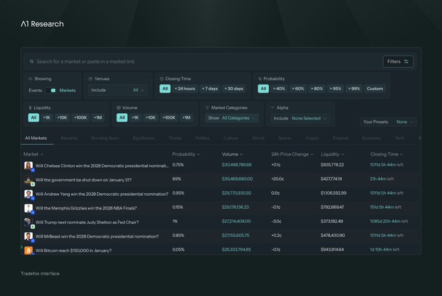Click in the market search field
The image size is (442, 296).
pyautogui.click(x=195, y=62)
